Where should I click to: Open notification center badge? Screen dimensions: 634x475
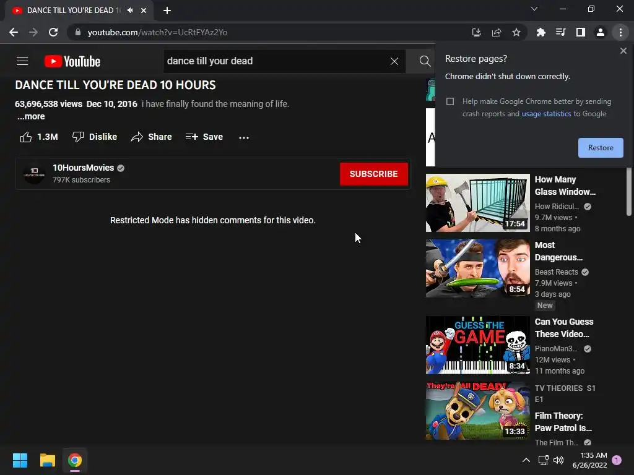[617, 460]
